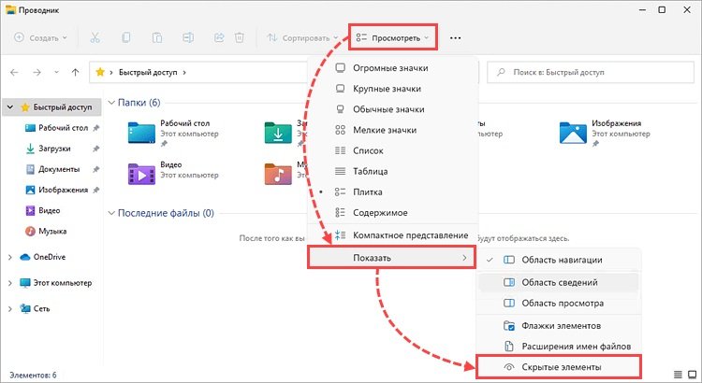Click the yellow star icon in address bar

(100, 72)
